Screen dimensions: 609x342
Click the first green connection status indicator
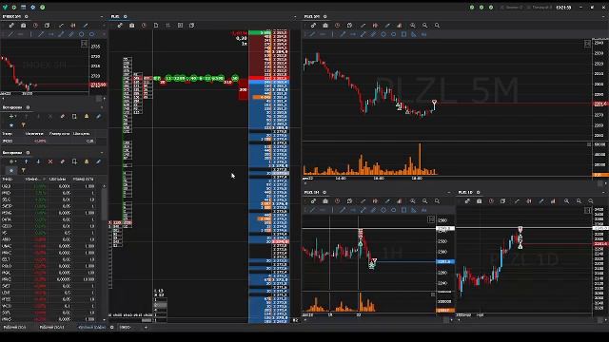pos(472,8)
